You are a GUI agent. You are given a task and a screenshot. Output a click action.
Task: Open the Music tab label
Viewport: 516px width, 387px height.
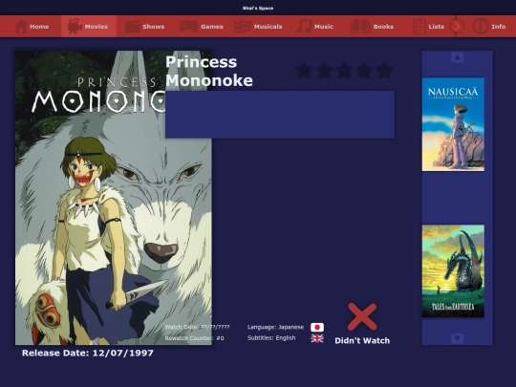click(324, 27)
